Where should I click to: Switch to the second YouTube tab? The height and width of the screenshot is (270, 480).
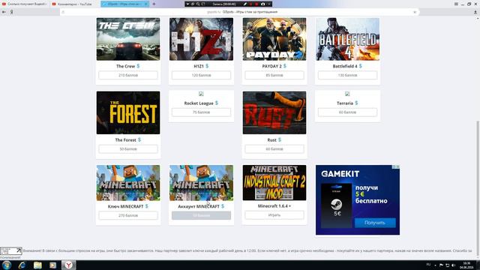74,4
